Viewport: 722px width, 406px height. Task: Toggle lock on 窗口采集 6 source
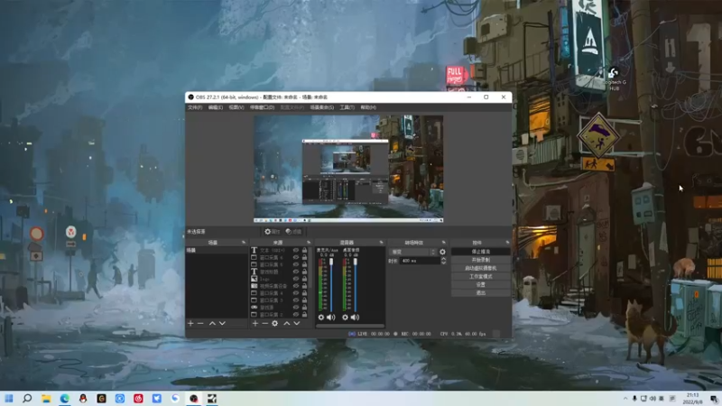click(x=304, y=257)
